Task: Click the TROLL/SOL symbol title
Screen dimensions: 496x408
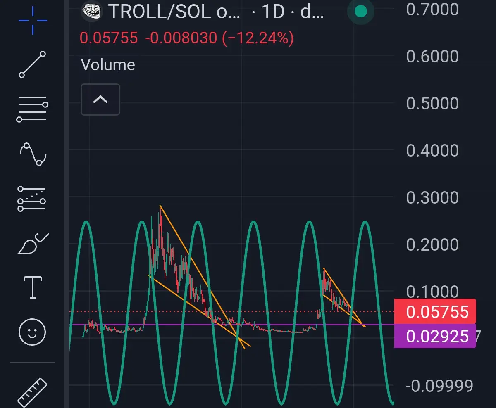Action: [174, 12]
